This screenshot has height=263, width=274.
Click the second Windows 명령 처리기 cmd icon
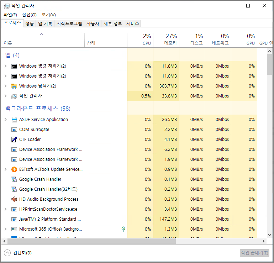[14, 77]
